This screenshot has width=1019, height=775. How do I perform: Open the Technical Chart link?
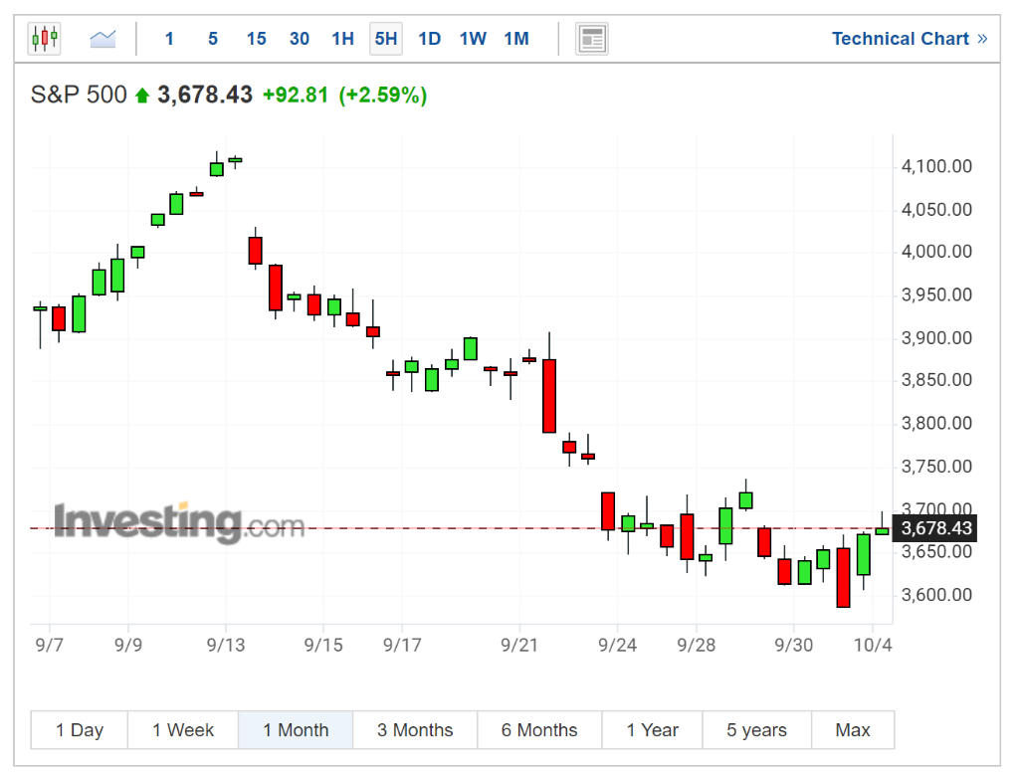pos(910,39)
